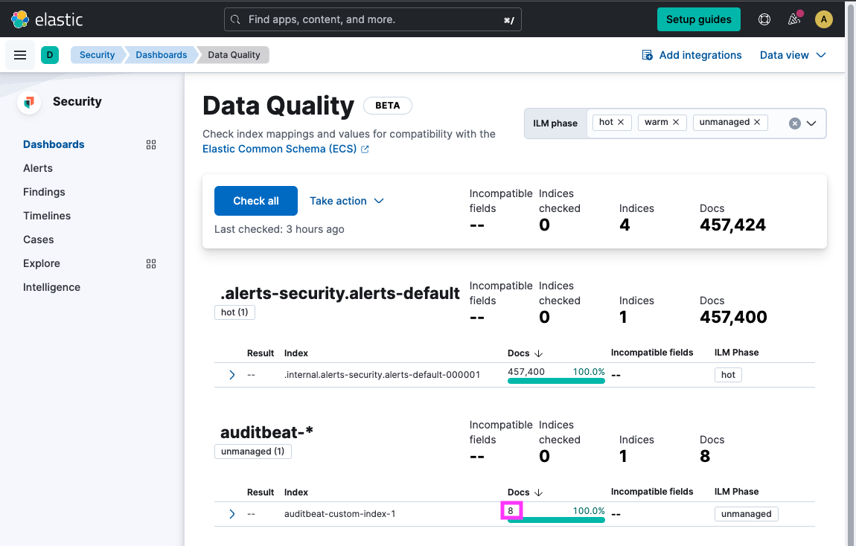Remove the unmanaged ILM phase filter
Viewport: 856px width, 546px height.
coord(757,122)
